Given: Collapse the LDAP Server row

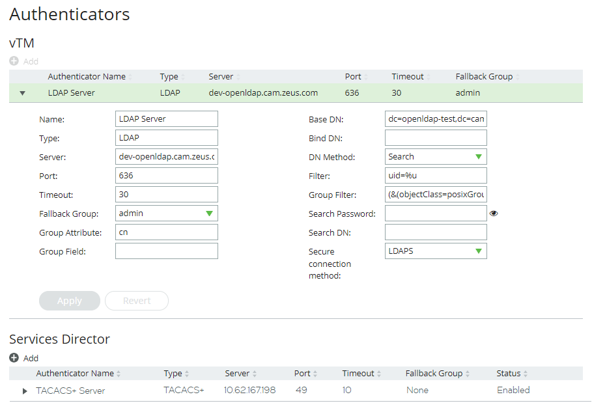Looking at the screenshot, I should [x=23, y=93].
